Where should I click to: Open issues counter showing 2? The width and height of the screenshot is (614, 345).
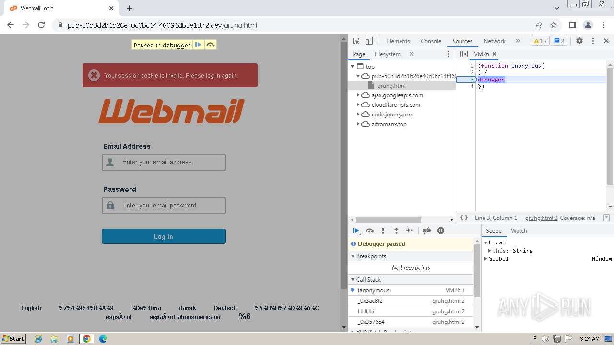[x=559, y=41]
